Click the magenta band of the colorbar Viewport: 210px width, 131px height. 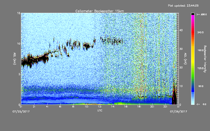[193, 17]
